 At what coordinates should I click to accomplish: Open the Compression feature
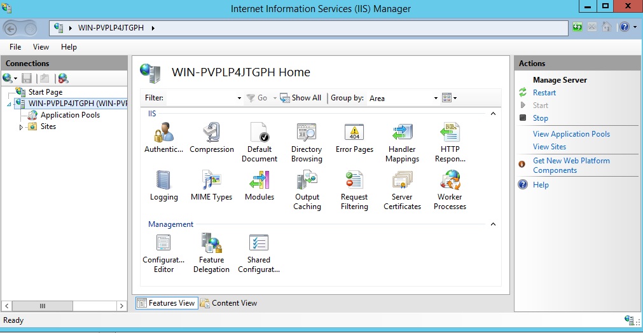[x=212, y=138]
